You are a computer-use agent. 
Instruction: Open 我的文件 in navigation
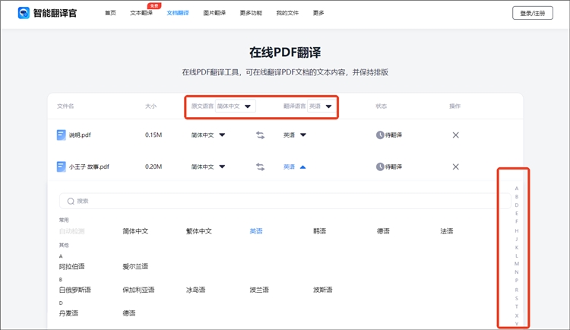[x=287, y=13]
